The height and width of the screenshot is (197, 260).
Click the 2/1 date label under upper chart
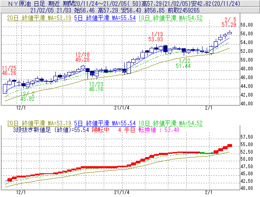point(209,108)
